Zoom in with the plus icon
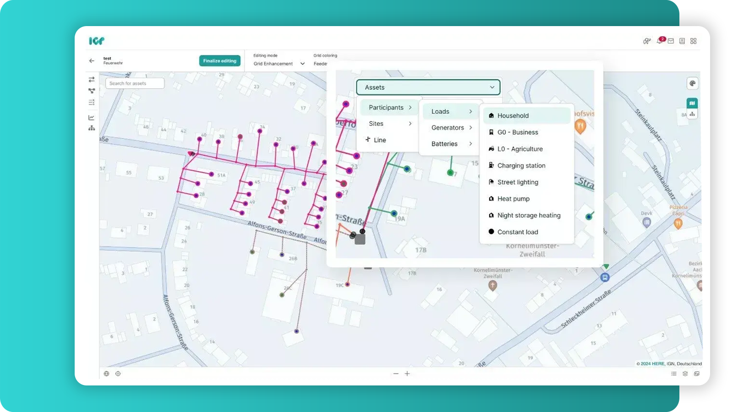Screen dimensions: 733x412 [407, 374]
